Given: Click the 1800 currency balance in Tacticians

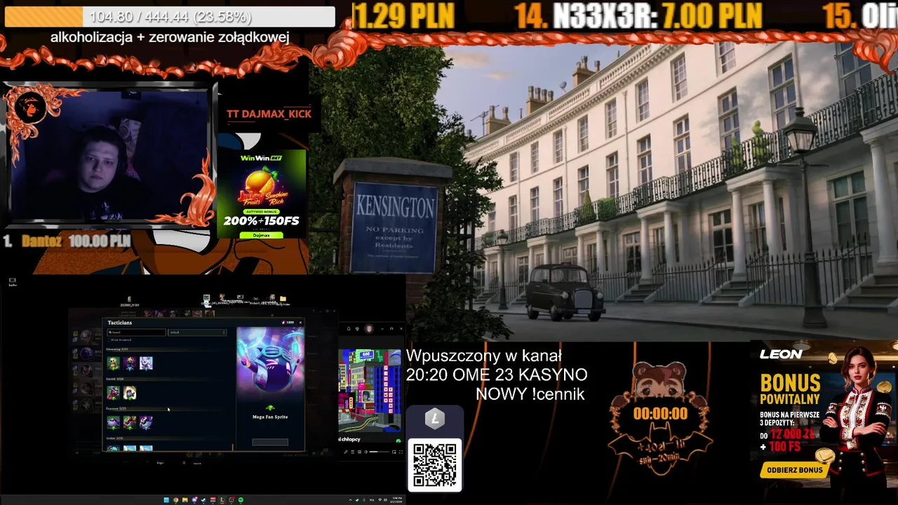Looking at the screenshot, I should (288, 323).
